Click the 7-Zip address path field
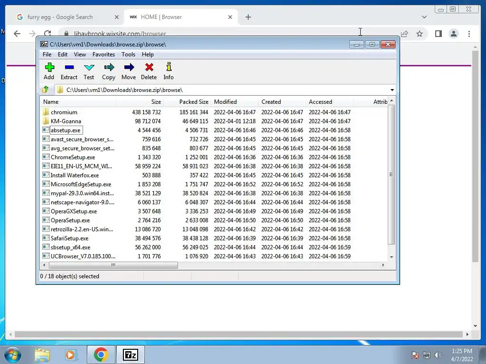486x364 pixels. (x=222, y=90)
